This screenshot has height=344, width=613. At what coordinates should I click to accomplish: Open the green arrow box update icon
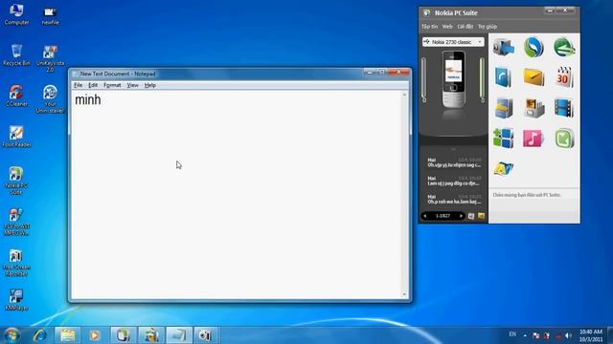click(x=564, y=138)
